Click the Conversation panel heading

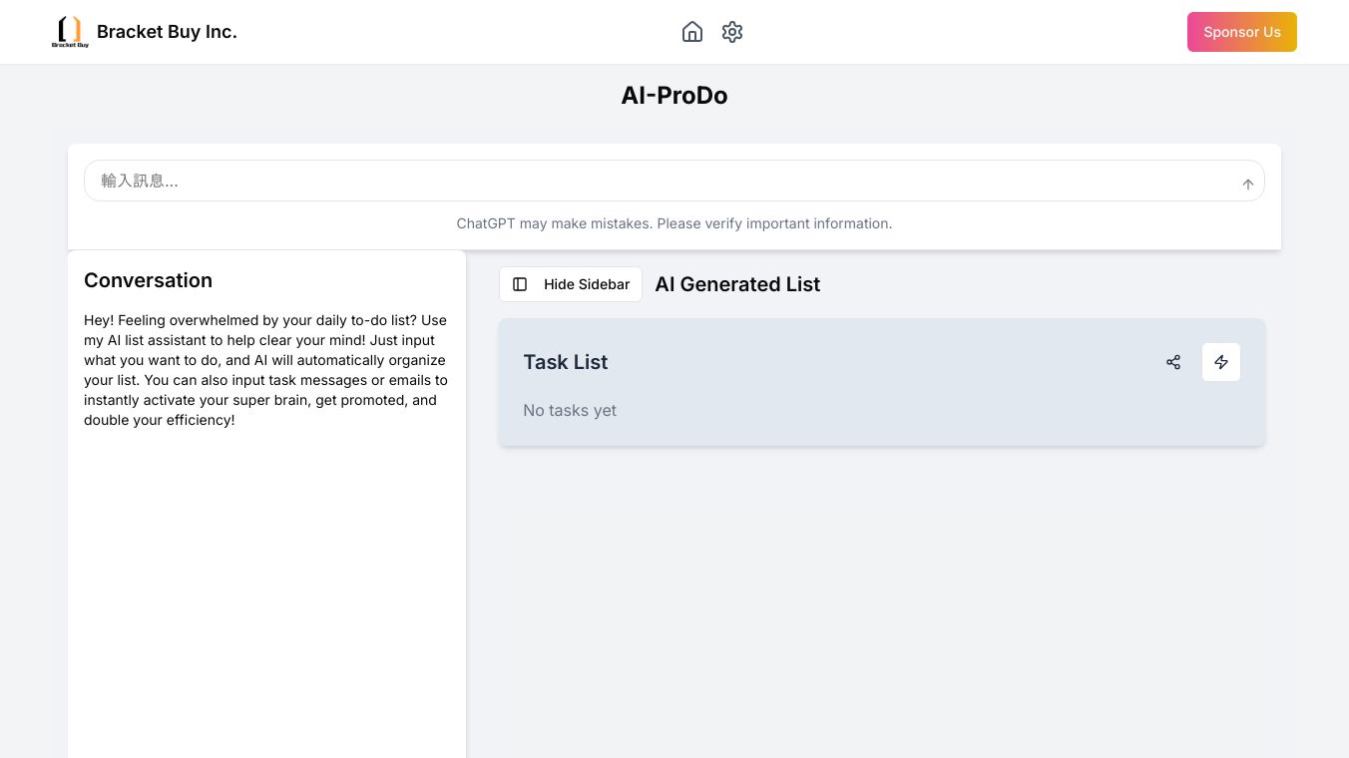tap(148, 280)
